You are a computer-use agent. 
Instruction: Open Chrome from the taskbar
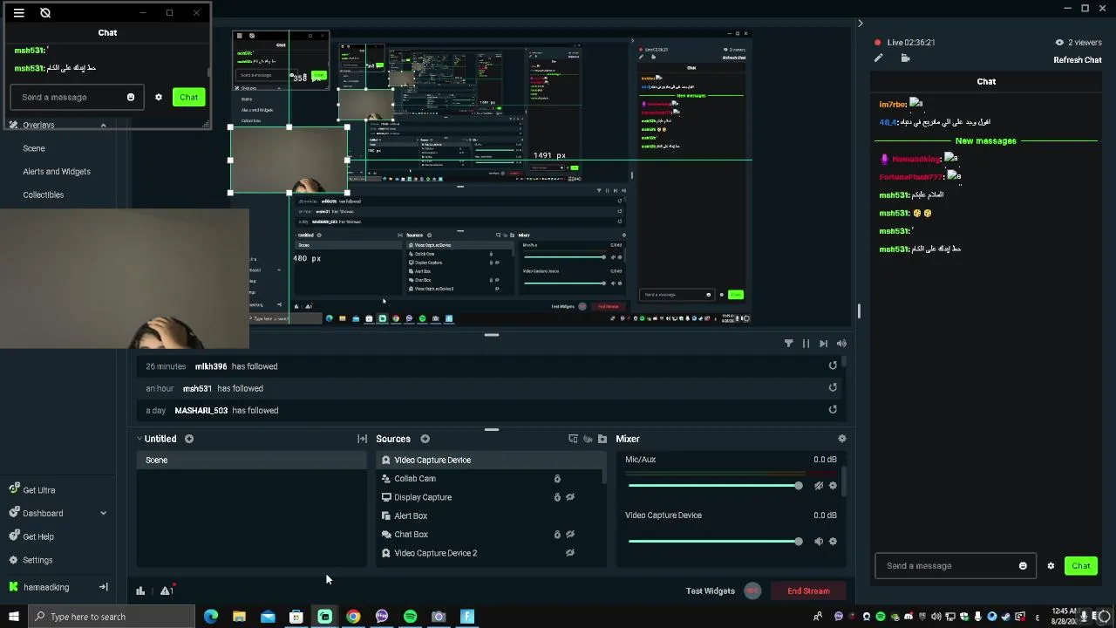[353, 617]
